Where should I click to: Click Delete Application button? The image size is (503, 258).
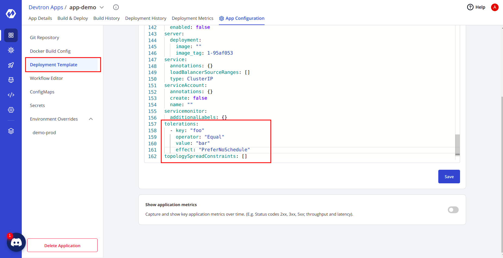(x=62, y=245)
